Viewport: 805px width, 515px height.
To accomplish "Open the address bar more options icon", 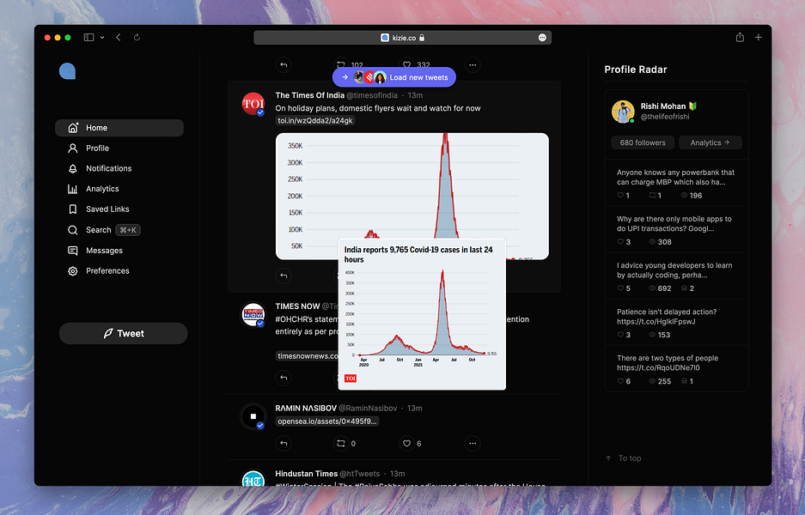I will click(x=542, y=38).
